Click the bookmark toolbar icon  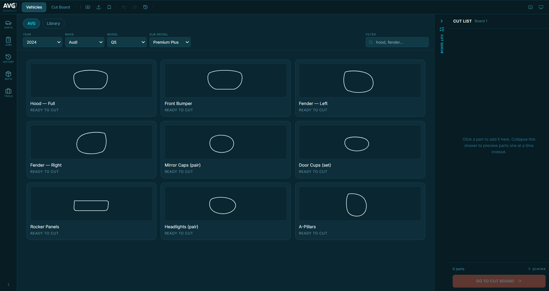109,7
